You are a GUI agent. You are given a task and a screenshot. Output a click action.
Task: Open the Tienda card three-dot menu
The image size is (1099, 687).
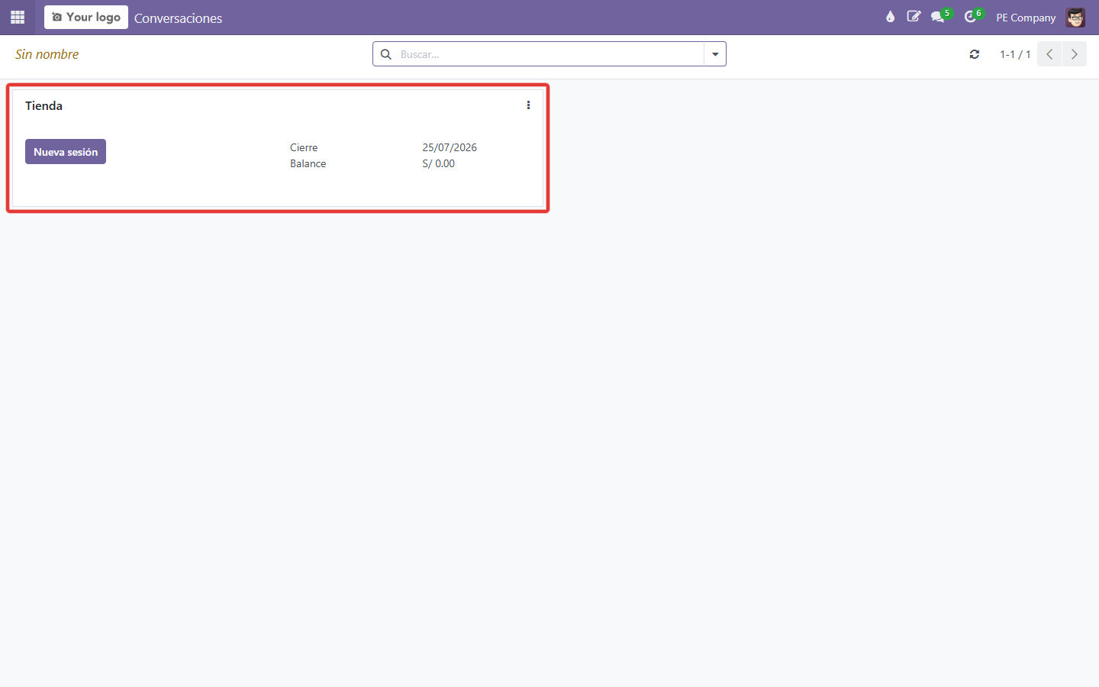528,105
